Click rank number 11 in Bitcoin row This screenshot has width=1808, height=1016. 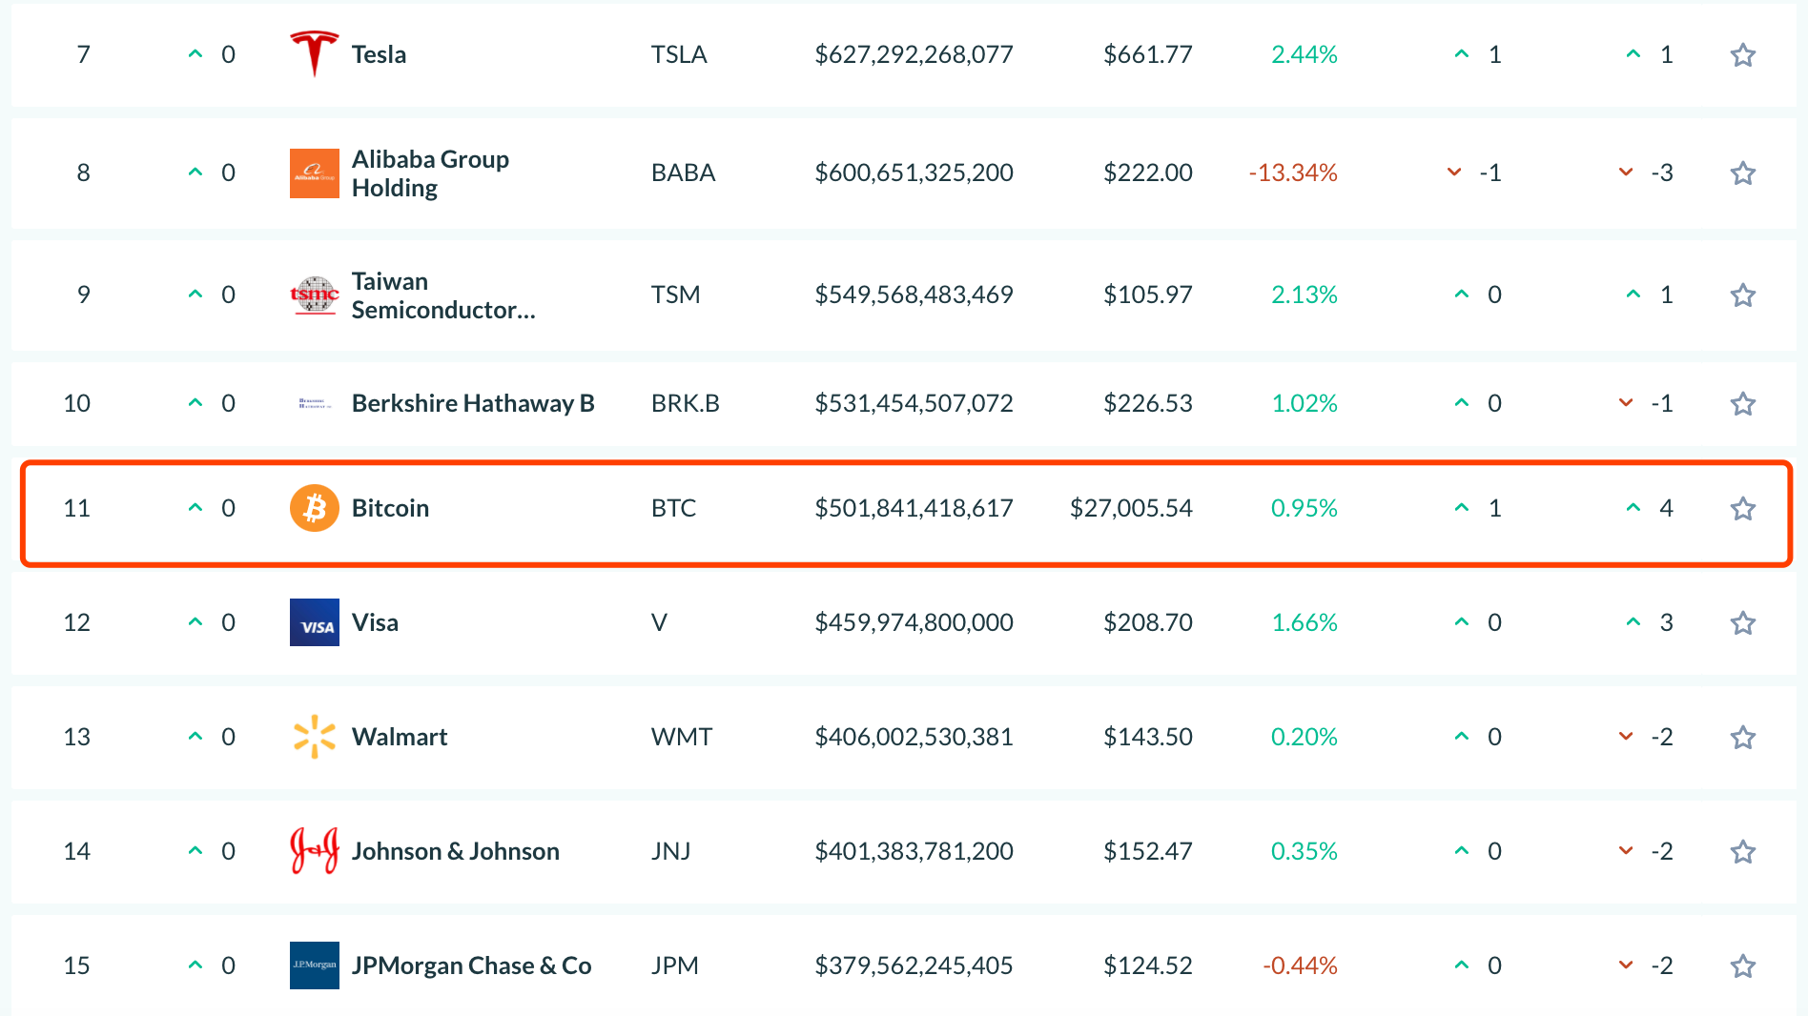click(76, 508)
